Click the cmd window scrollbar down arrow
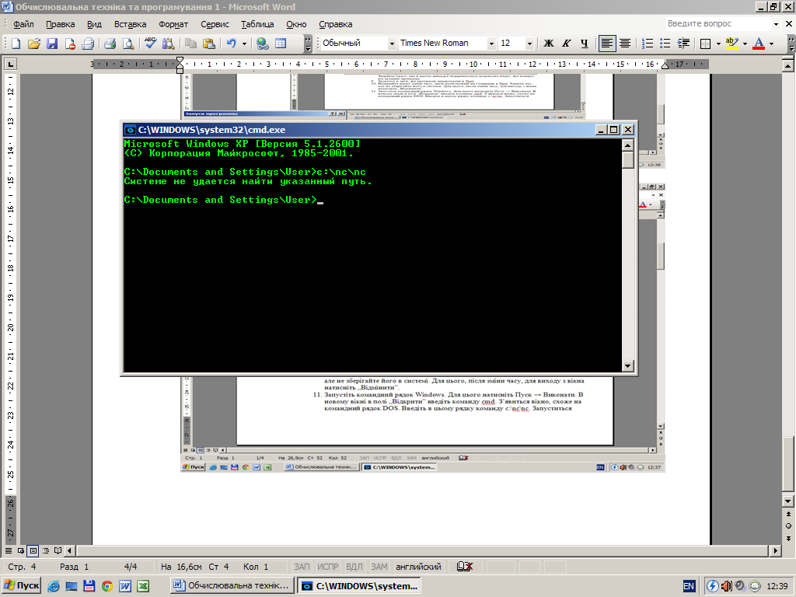This screenshot has width=796, height=597. pyautogui.click(x=627, y=365)
